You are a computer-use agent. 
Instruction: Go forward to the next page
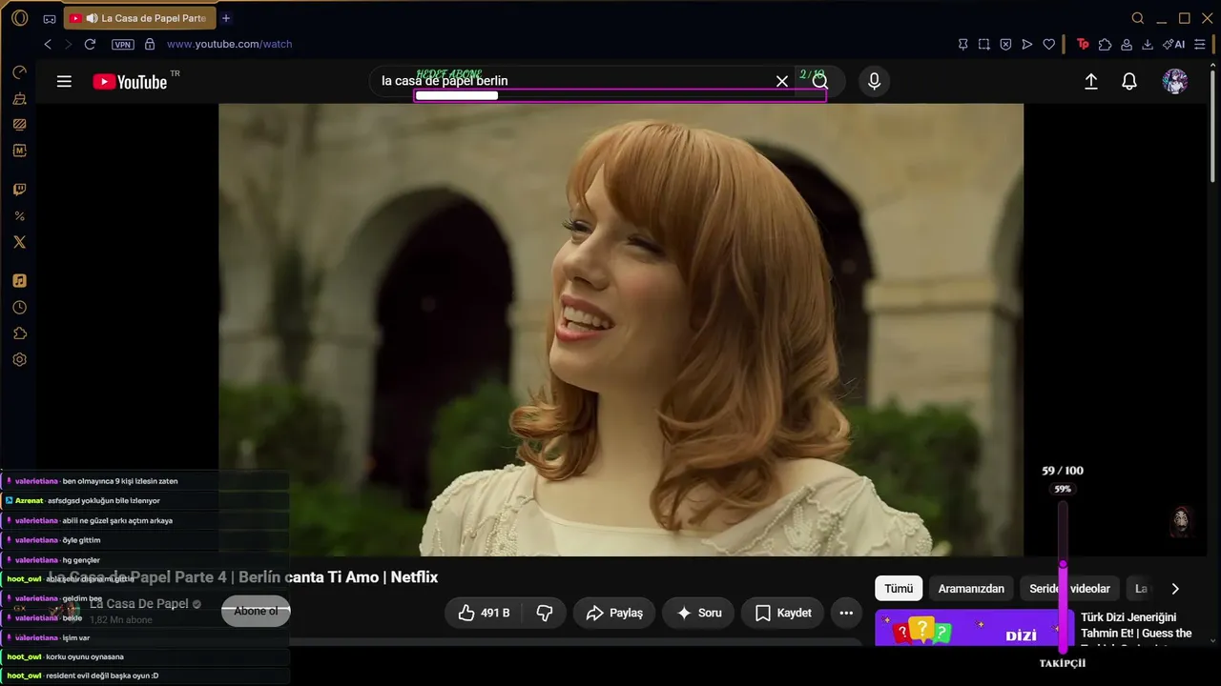69,44
